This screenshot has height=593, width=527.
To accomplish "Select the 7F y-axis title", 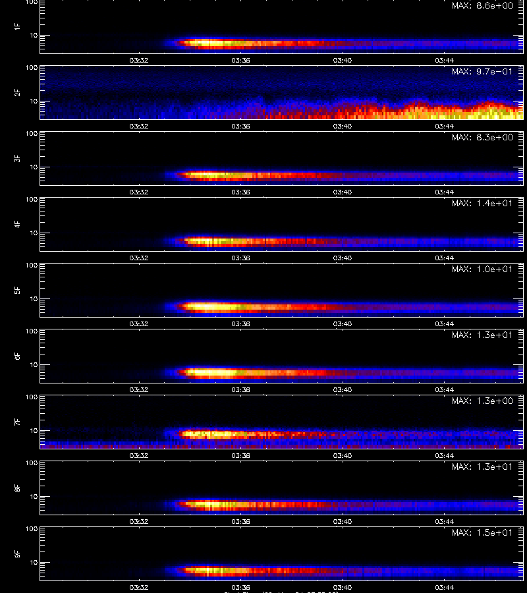I will pos(17,422).
